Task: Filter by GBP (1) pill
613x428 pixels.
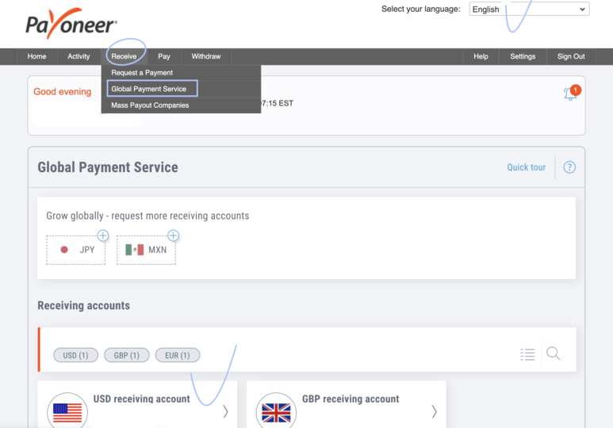Action: (x=127, y=355)
